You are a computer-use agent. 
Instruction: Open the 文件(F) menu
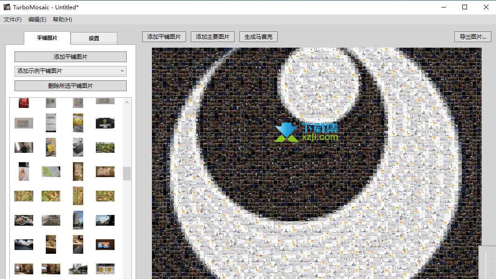coord(13,20)
